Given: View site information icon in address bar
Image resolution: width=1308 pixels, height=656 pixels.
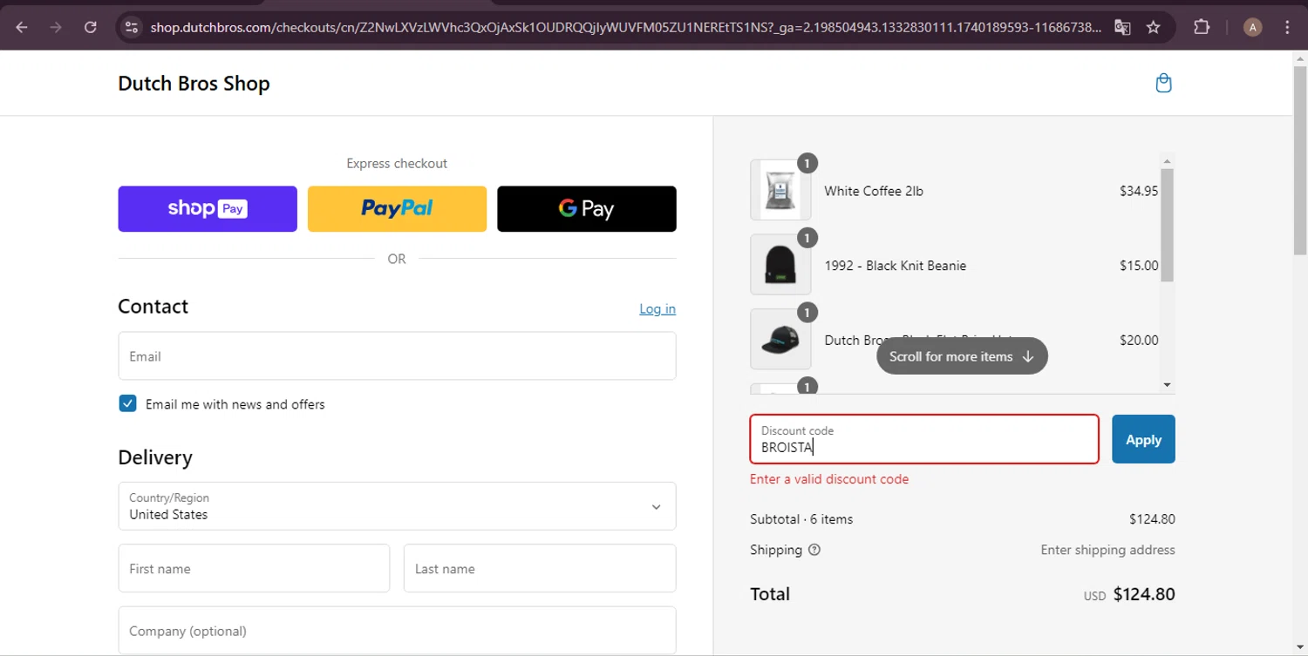Looking at the screenshot, I should pyautogui.click(x=132, y=27).
